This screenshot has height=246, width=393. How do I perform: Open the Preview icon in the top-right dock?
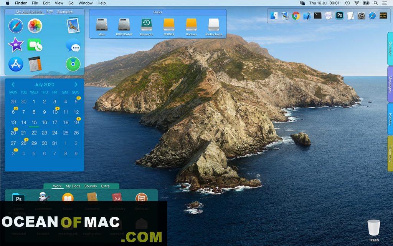tap(285, 15)
